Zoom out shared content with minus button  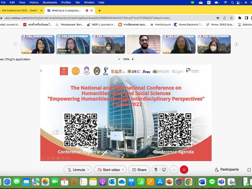click(119, 59)
